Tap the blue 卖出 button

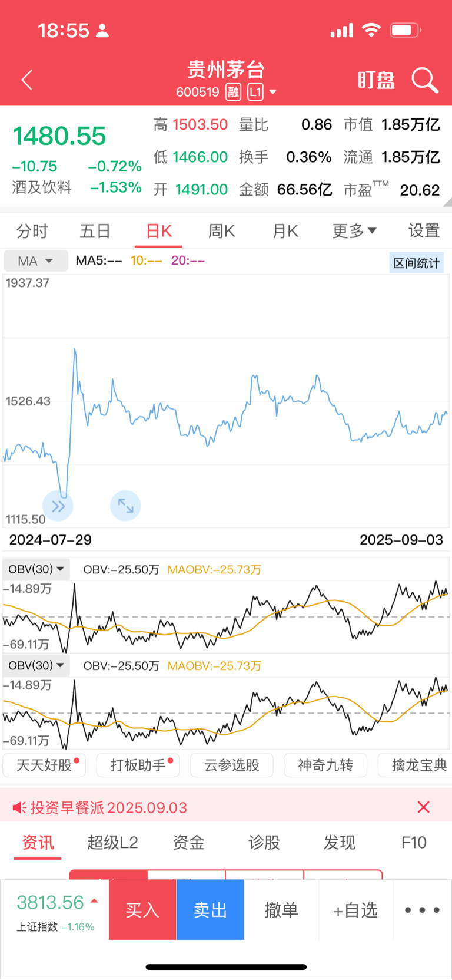[x=210, y=910]
